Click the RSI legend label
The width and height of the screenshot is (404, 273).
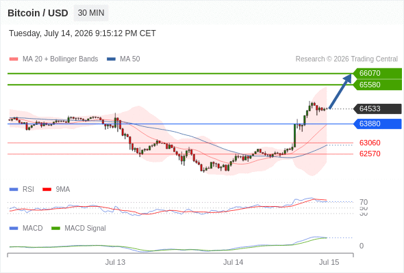(28, 190)
